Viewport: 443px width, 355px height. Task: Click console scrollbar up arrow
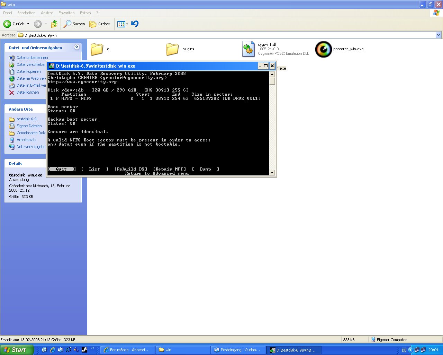[x=272, y=74]
